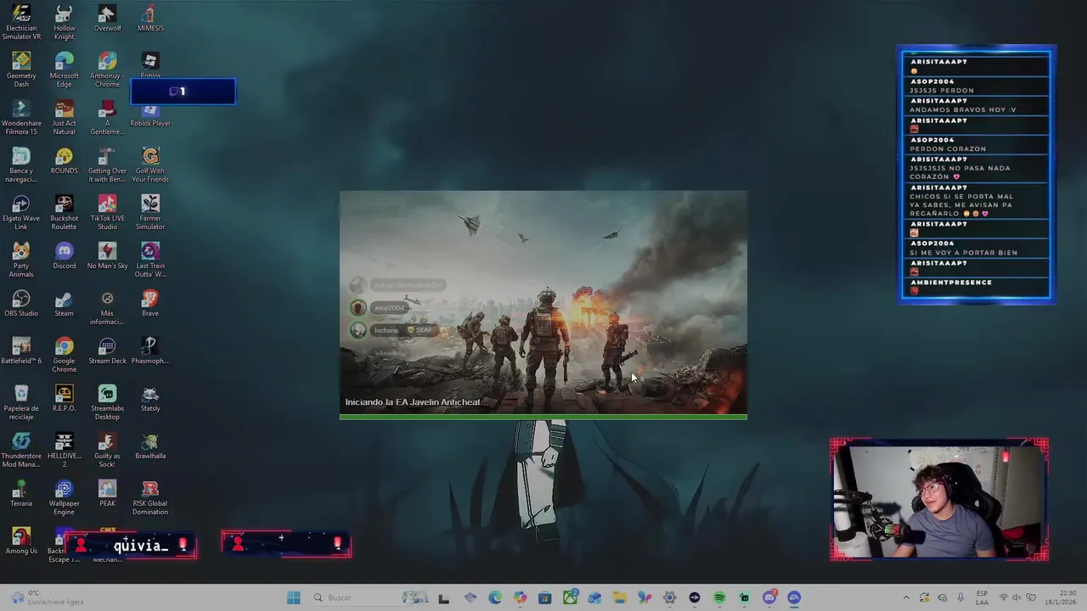Screen dimensions: 1087x611
Task: Open Thunderstore Mod Manager shortcut
Action: (21, 451)
